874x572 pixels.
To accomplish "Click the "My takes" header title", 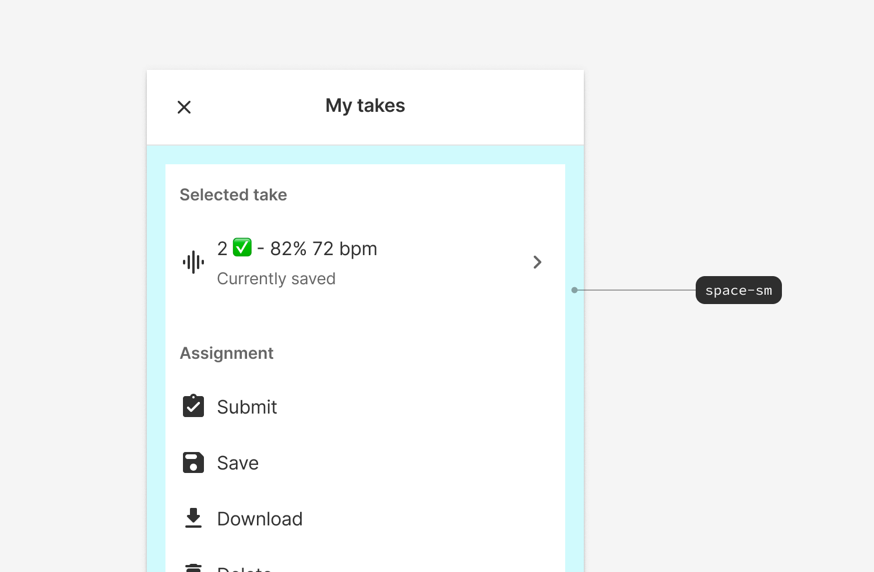I will pos(365,106).
